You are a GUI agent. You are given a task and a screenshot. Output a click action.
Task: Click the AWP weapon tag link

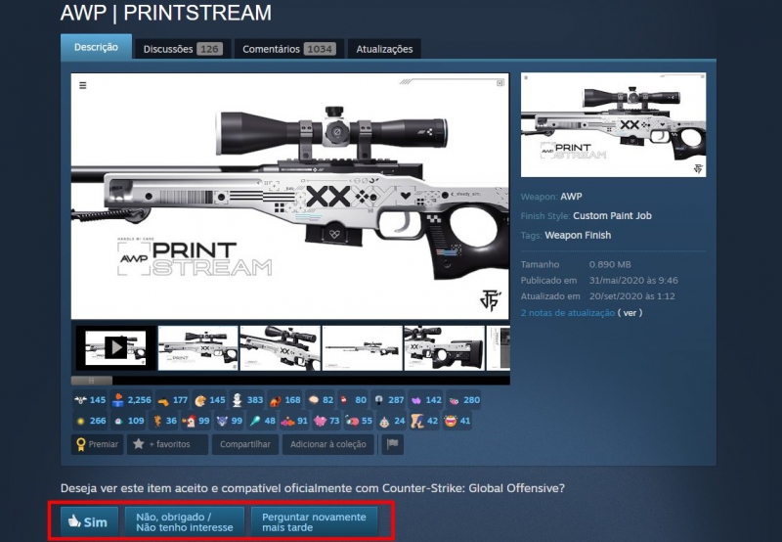(571, 197)
